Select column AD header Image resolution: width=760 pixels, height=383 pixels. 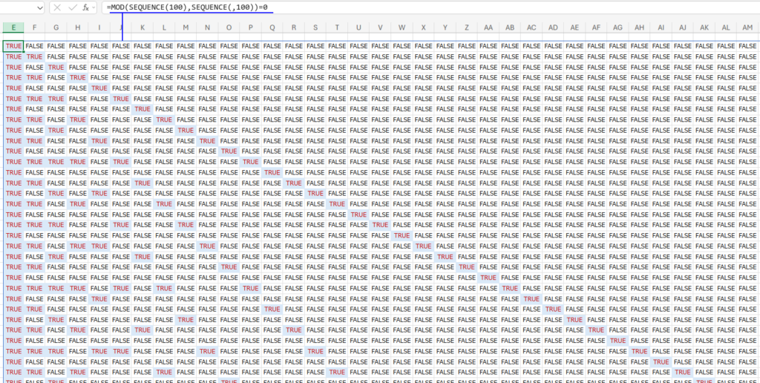[553, 27]
